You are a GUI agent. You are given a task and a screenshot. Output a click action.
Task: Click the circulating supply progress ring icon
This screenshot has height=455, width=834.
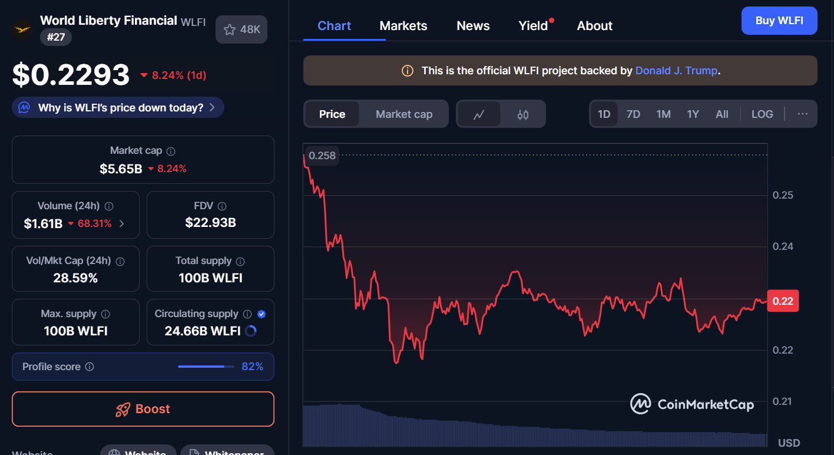pos(250,331)
